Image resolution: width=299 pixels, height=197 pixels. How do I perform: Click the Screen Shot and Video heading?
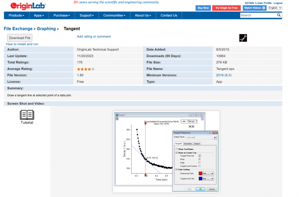click(x=26, y=103)
